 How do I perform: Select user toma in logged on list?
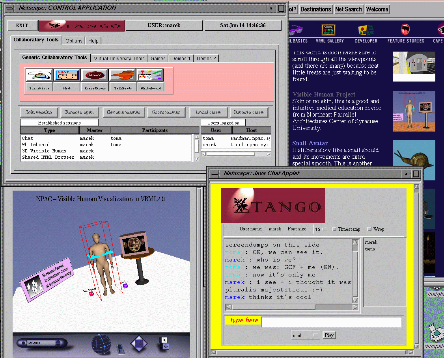208,138
